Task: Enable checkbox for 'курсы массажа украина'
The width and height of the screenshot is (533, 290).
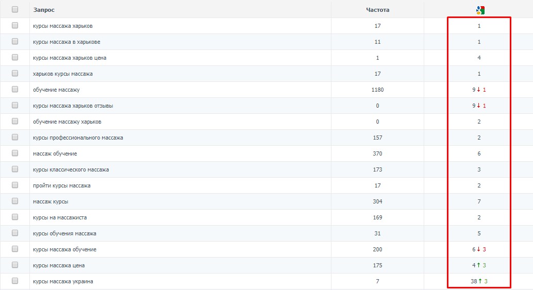Action: [15, 281]
